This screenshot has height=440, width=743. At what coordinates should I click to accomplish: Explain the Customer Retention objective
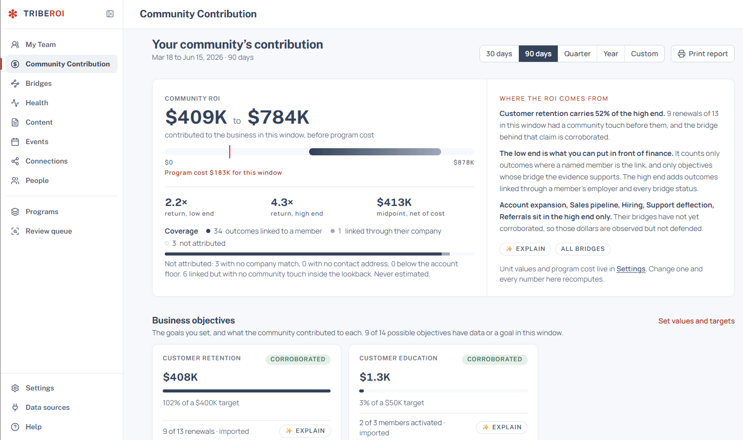(305, 431)
